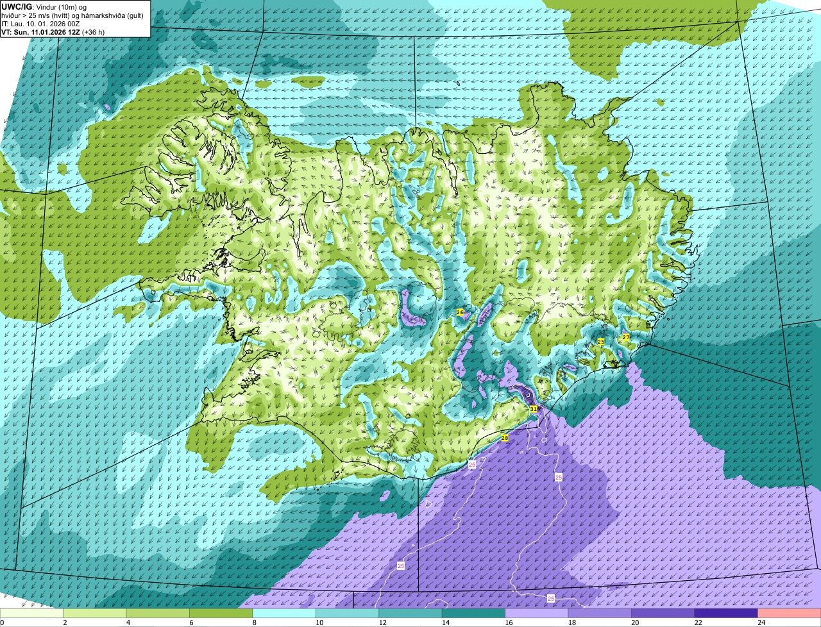The height and width of the screenshot is (627, 821).
Task: Click the yellow 28 gust label
Action: [504, 438]
